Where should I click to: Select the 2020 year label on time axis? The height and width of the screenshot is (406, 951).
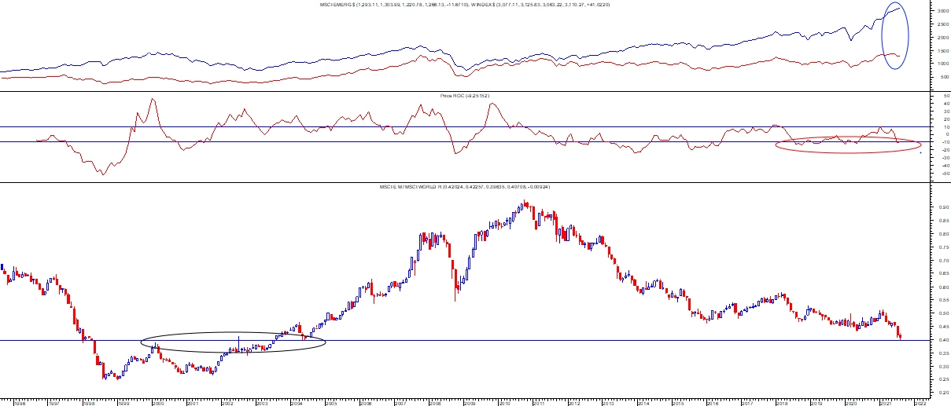pos(850,402)
